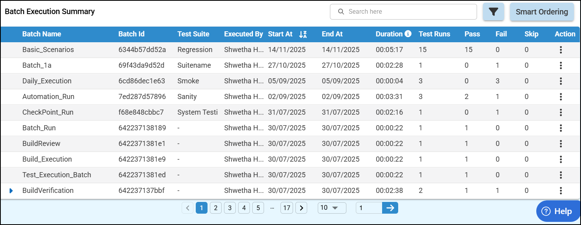
Task: Click the page number input box
Action: [x=369, y=208]
